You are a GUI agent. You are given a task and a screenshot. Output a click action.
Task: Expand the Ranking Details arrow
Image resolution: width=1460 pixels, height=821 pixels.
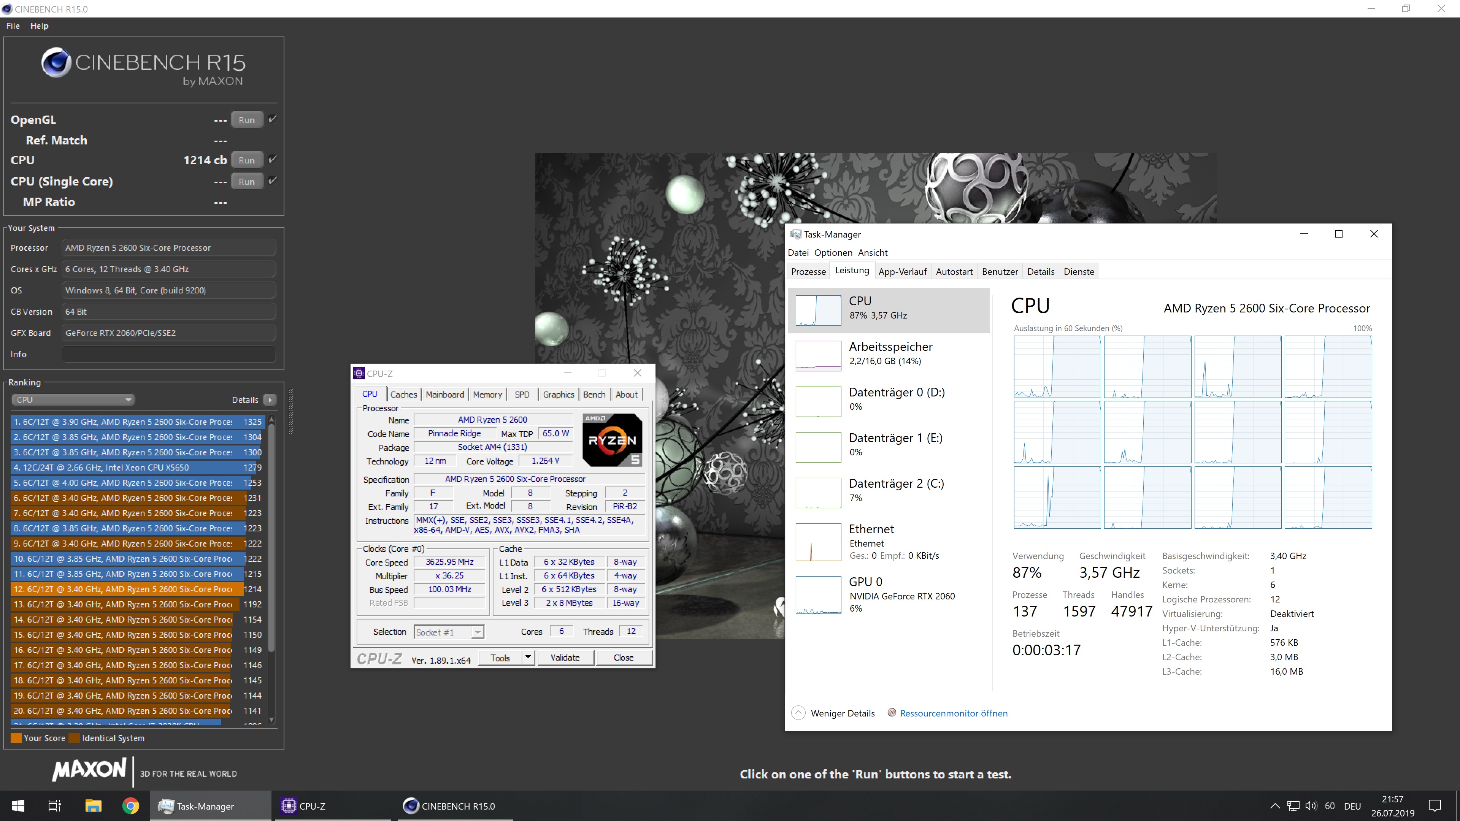pos(270,400)
